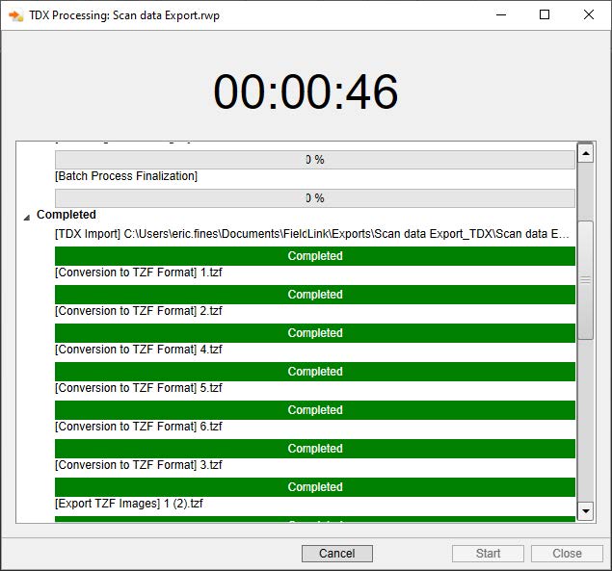Select Conversion to TZF Format 2.tzf item
Image resolution: width=612 pixels, height=571 pixels.
139,311
